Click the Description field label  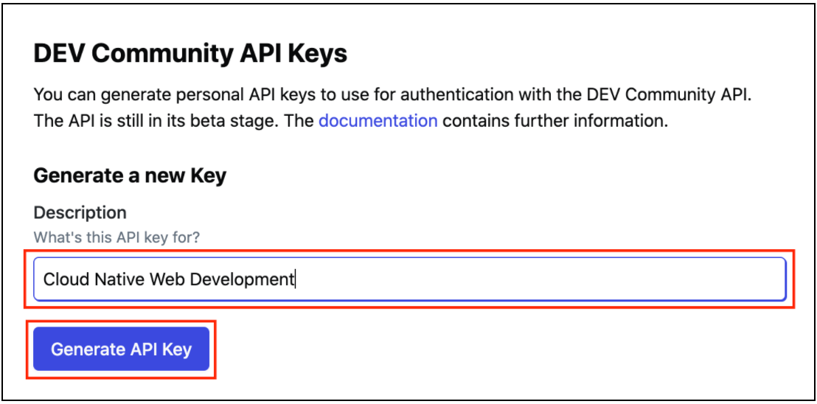coord(80,212)
